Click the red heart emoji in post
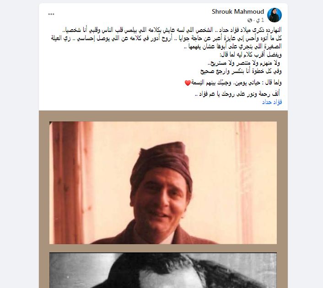This screenshot has width=323, height=288. 188,83
